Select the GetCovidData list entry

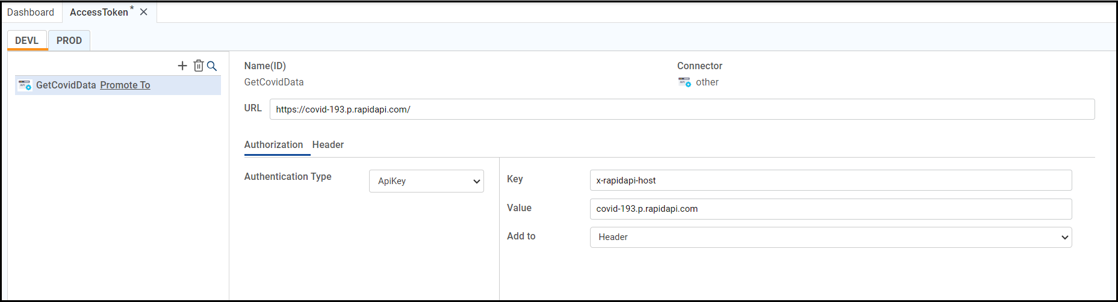(66, 85)
